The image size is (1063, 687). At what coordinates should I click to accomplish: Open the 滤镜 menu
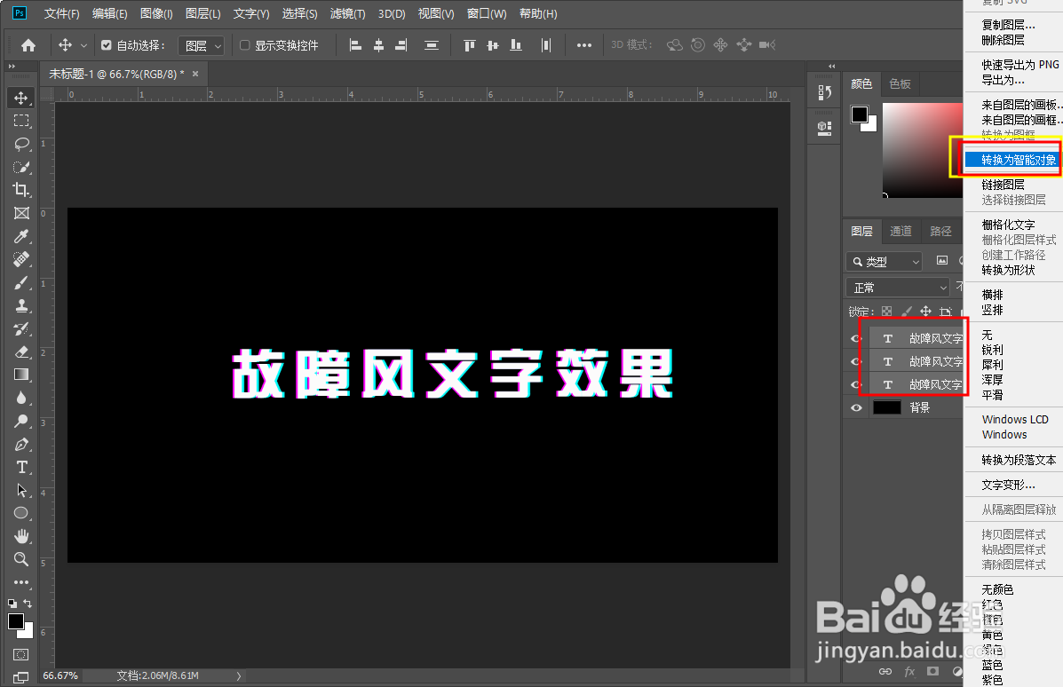(347, 13)
